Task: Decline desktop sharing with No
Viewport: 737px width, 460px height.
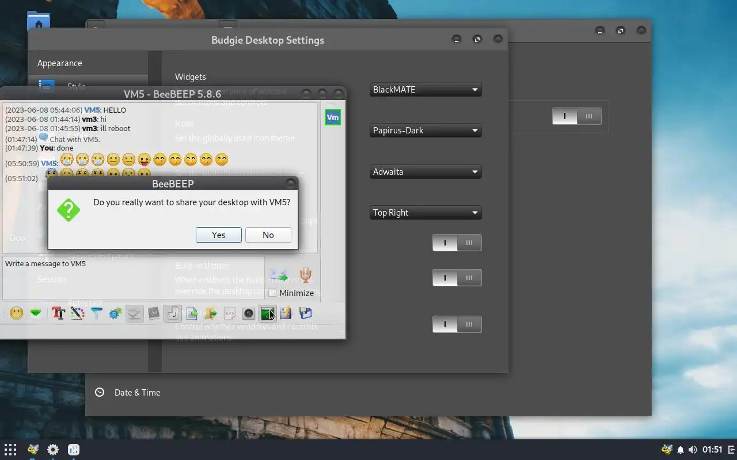Action: point(268,235)
